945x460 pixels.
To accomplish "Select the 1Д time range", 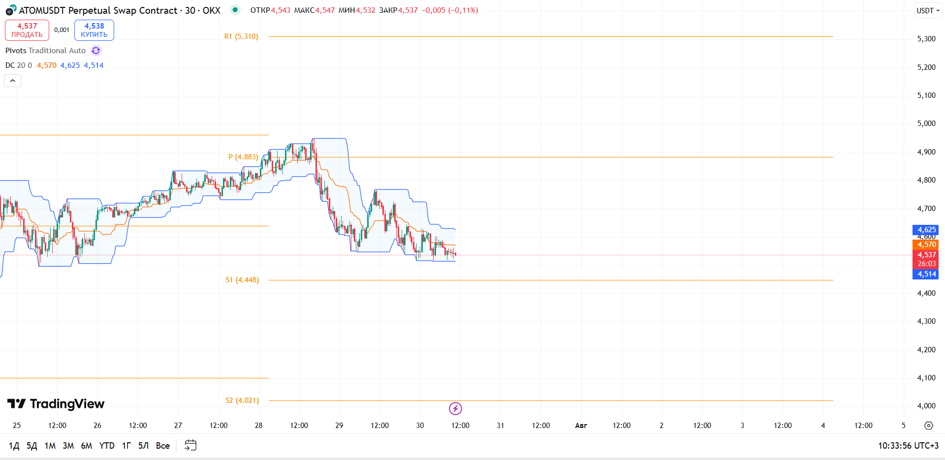I will tap(14, 446).
